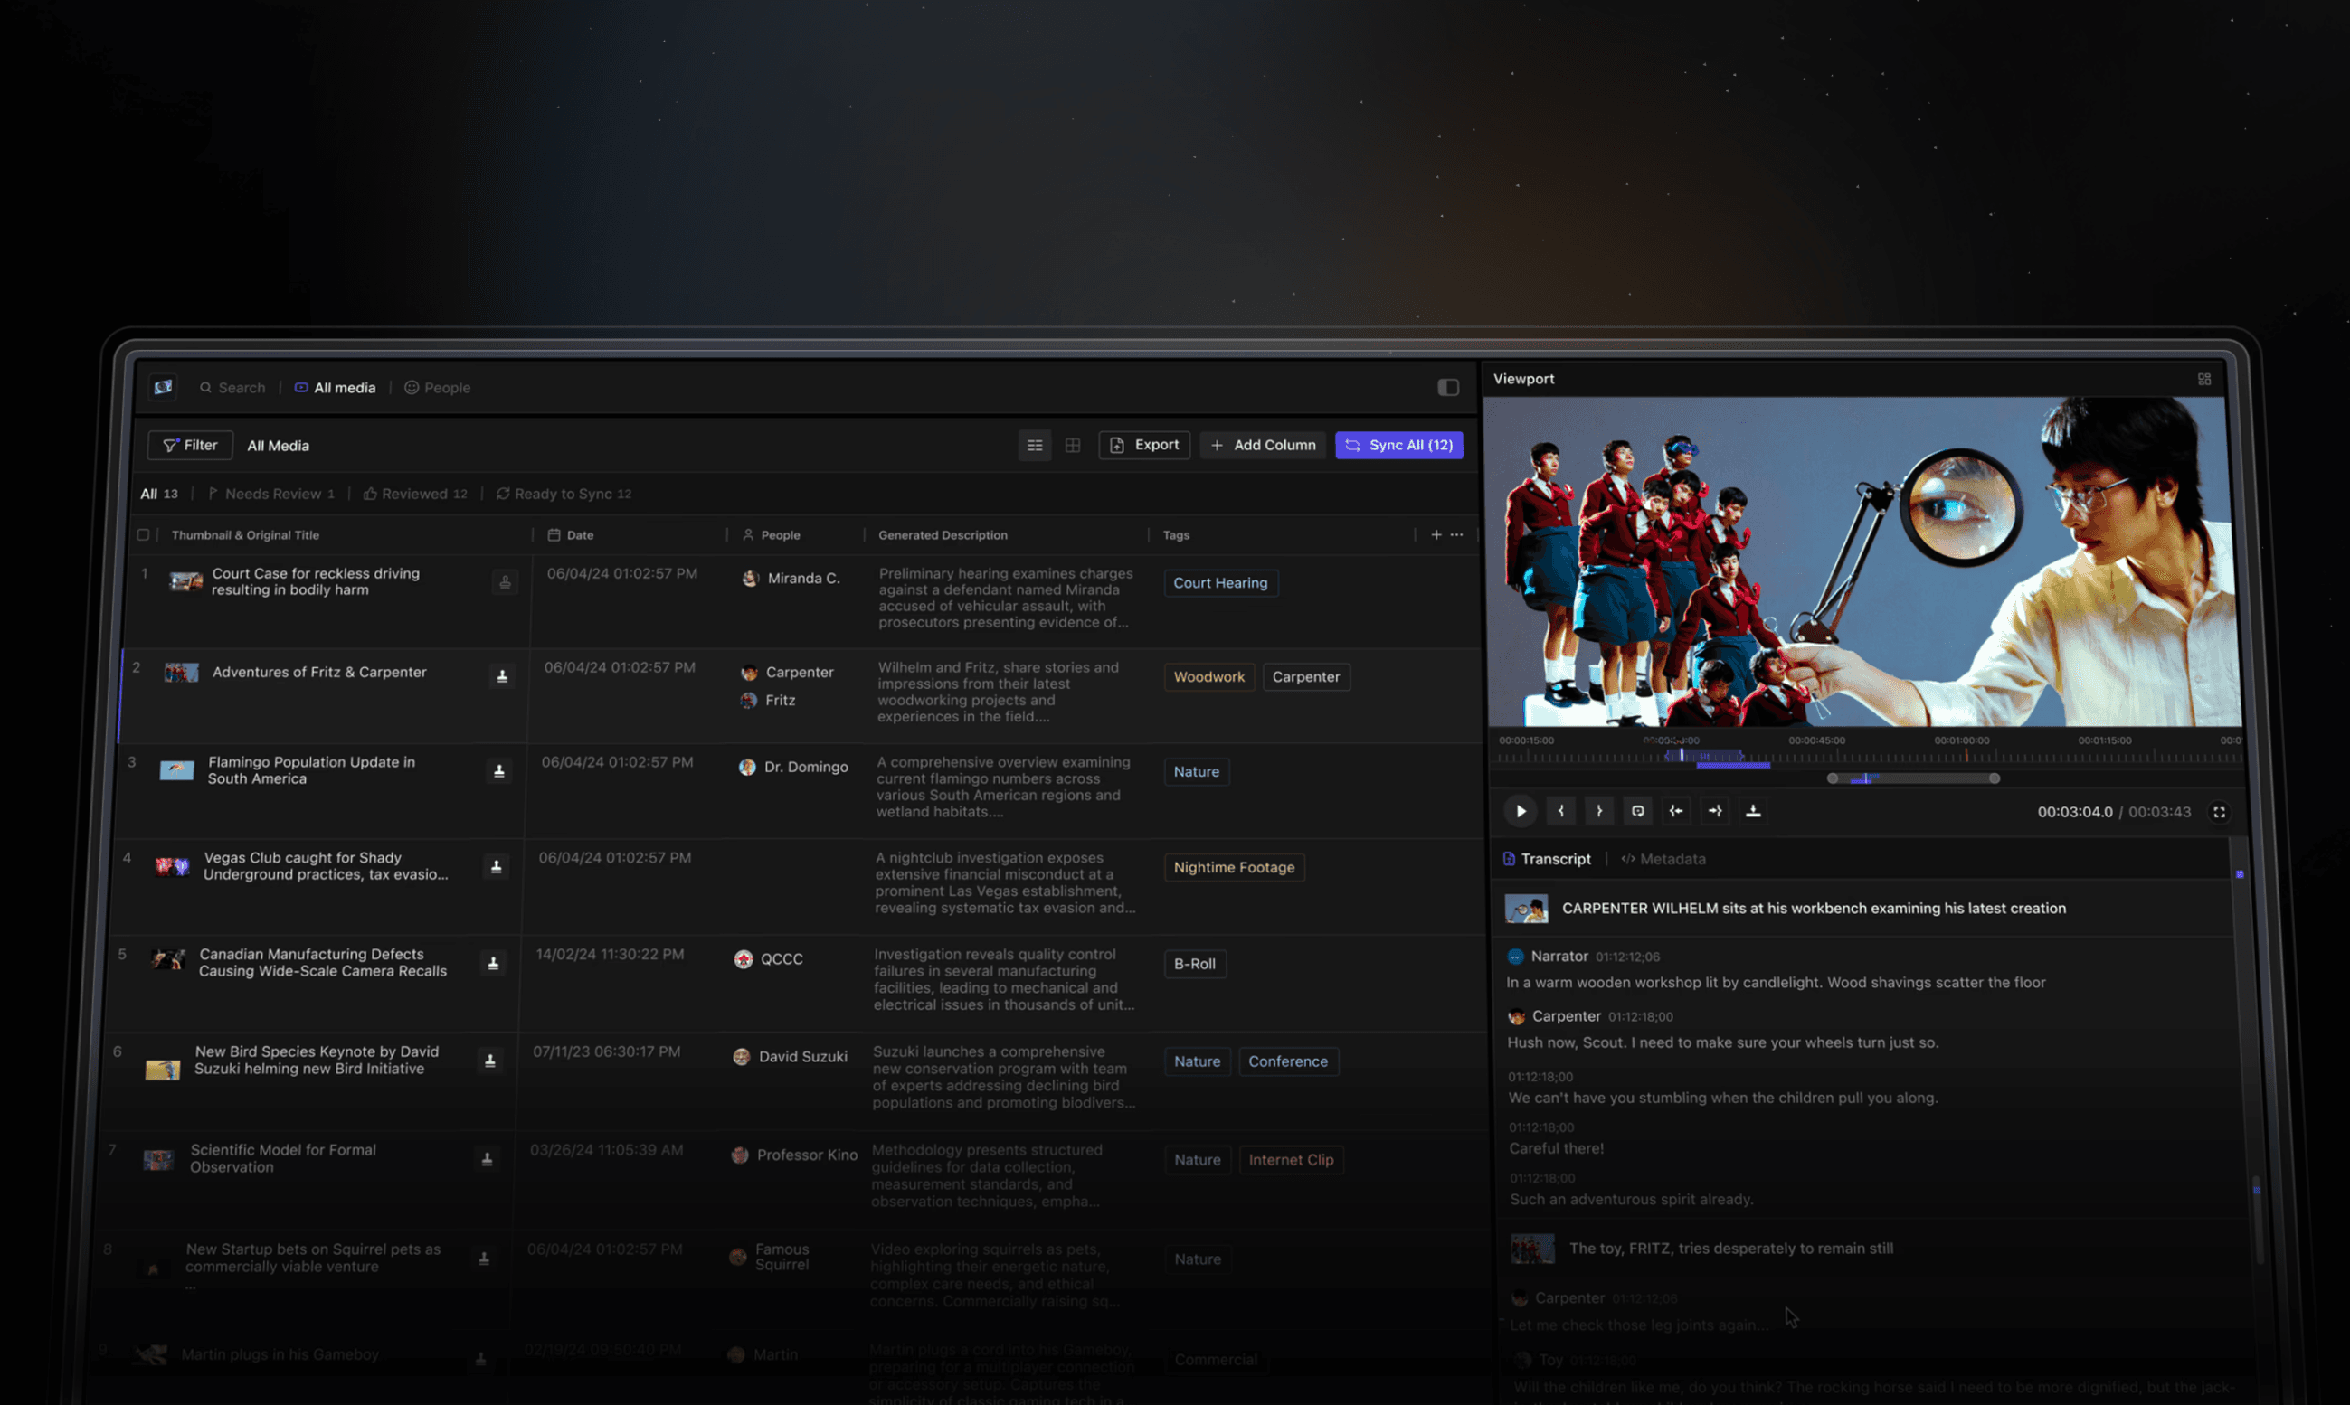Image resolution: width=2350 pixels, height=1405 pixels.
Task: Click the Sync All (12) button
Action: (1399, 445)
